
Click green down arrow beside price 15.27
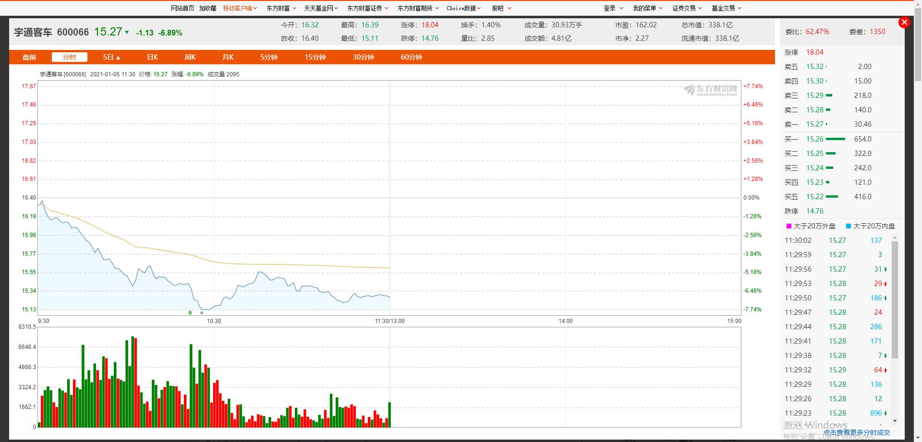click(127, 32)
